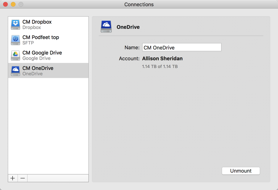Select the CM Dropbox connection

pyautogui.click(x=48, y=25)
